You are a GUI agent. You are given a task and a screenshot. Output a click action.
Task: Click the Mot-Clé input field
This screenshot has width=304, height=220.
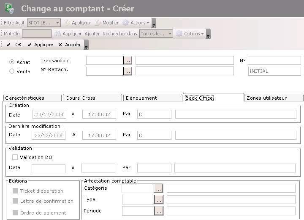pos(37,34)
